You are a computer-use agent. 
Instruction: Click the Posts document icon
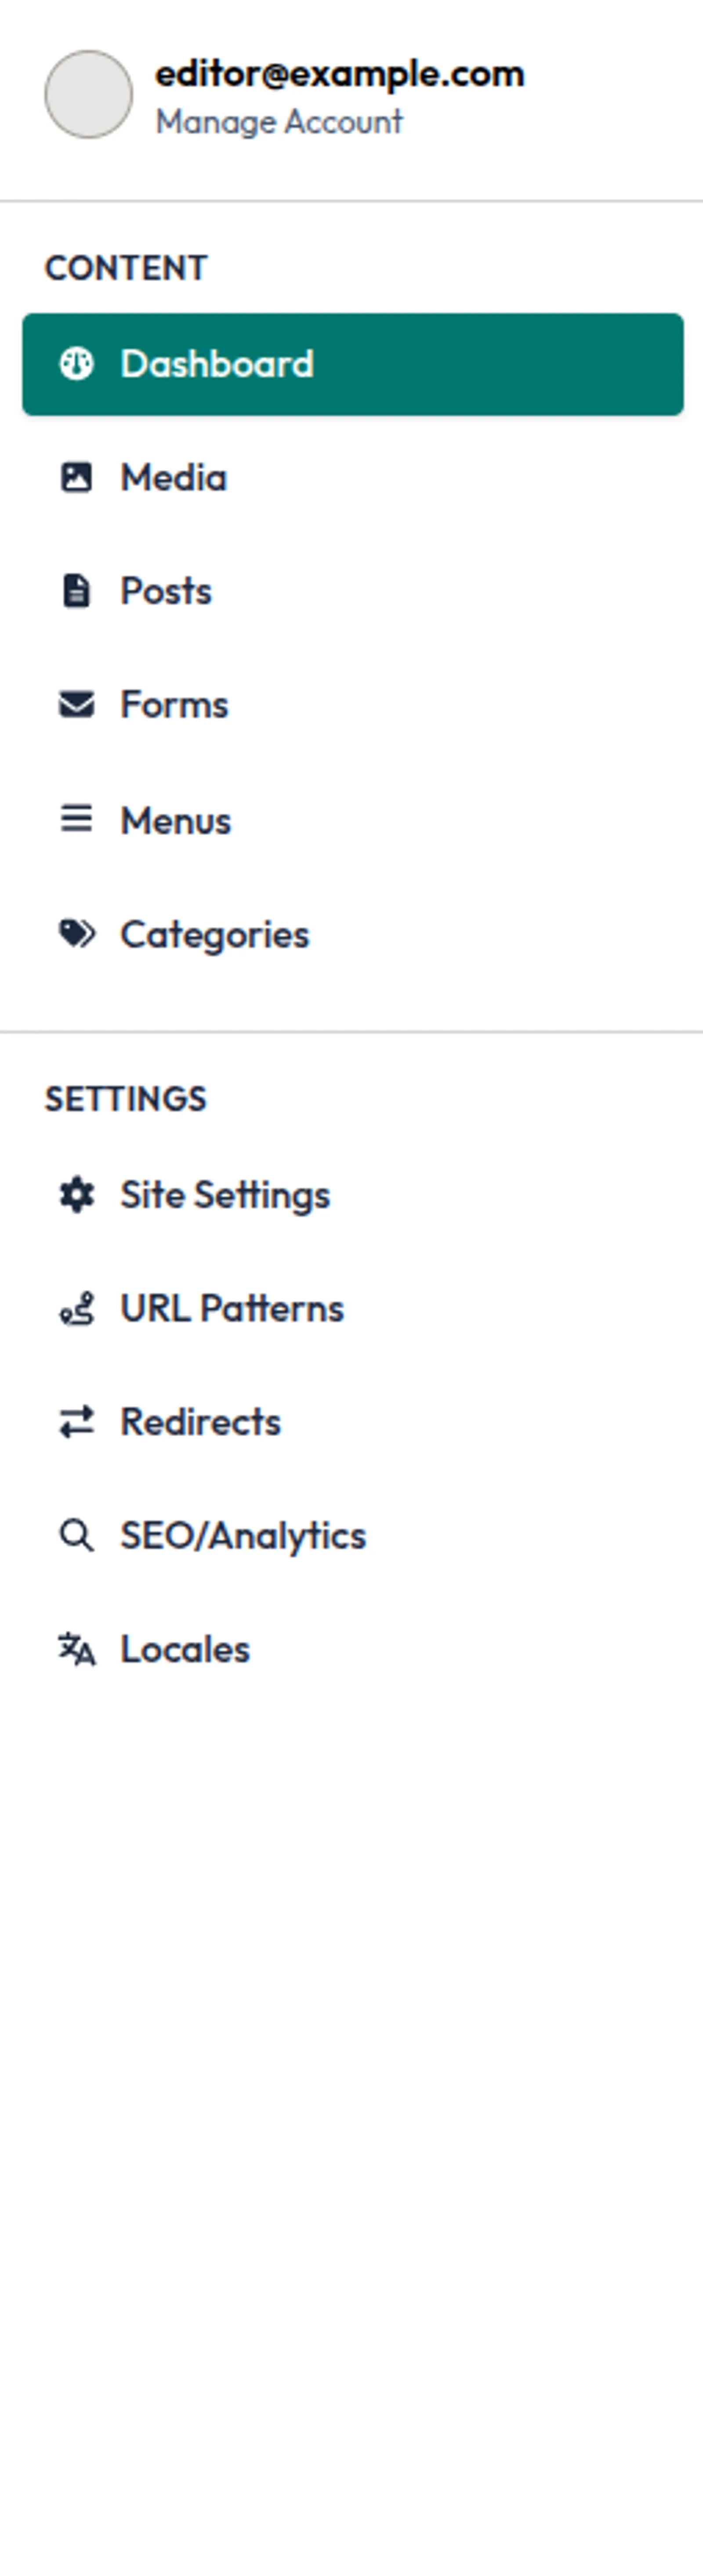pyautogui.click(x=77, y=591)
